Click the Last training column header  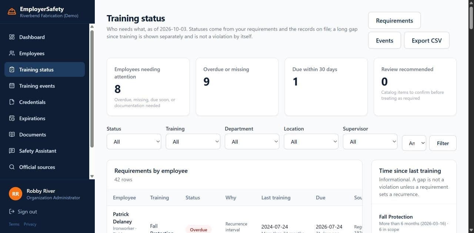[x=276, y=198]
